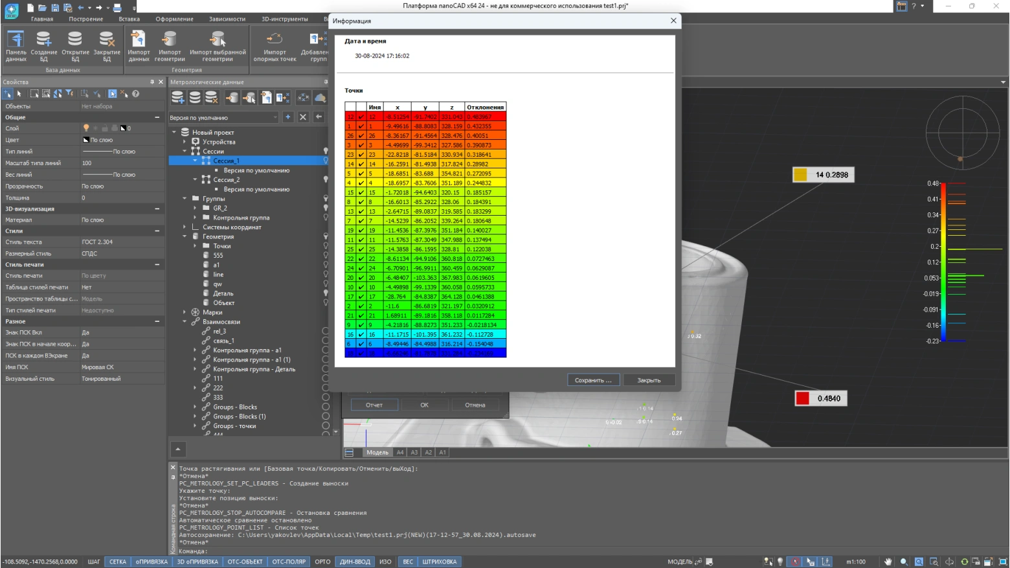This screenshot has height=568, width=1010.
Task: Expand the Устройства tree node
Action: pos(185,142)
